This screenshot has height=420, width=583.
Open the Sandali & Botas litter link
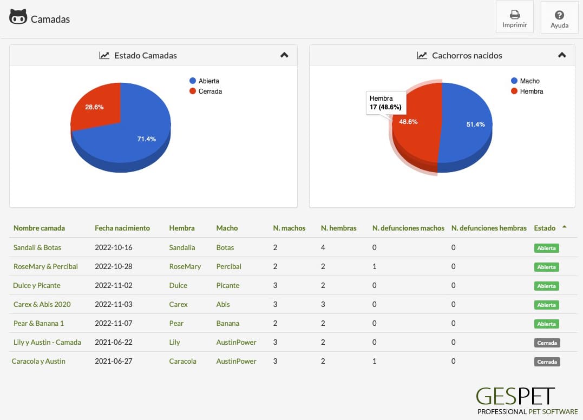37,247
